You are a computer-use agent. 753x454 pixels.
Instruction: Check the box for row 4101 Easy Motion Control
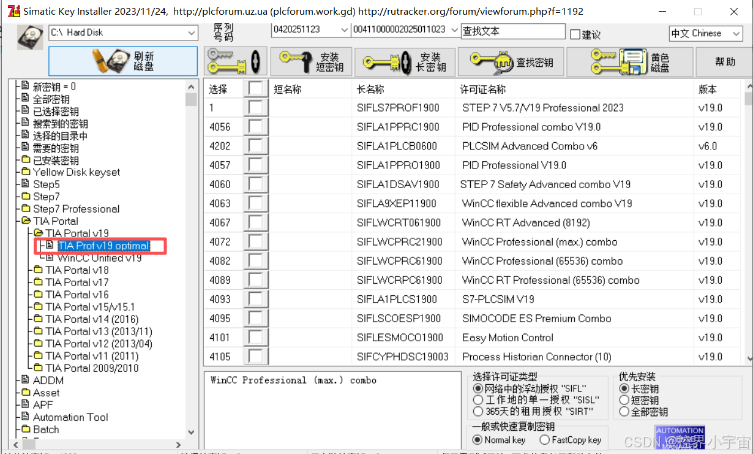point(256,337)
